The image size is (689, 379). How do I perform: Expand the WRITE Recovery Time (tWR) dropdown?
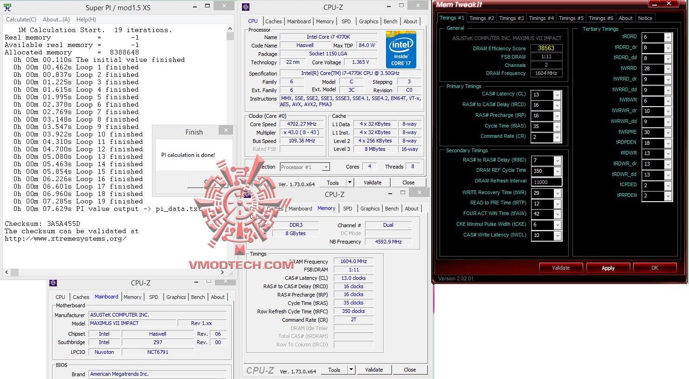[557, 193]
